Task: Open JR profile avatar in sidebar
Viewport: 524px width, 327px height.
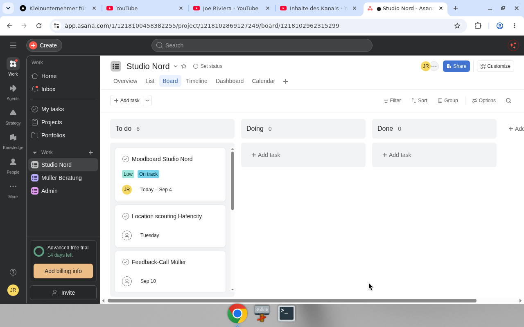Action: (13, 290)
